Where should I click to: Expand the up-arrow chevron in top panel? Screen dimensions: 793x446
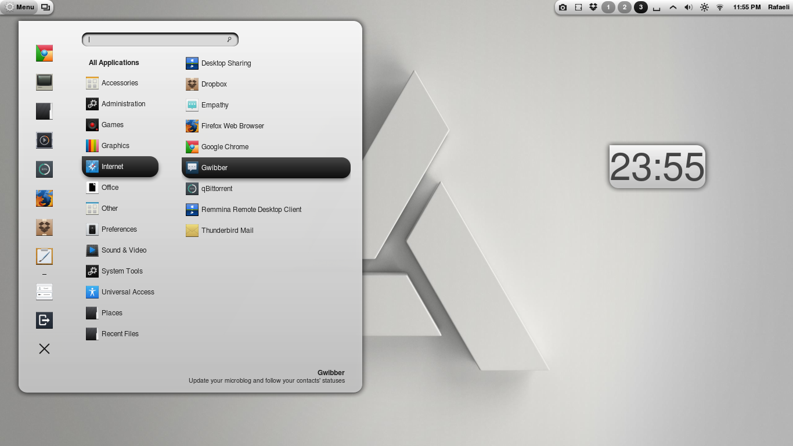click(x=673, y=8)
